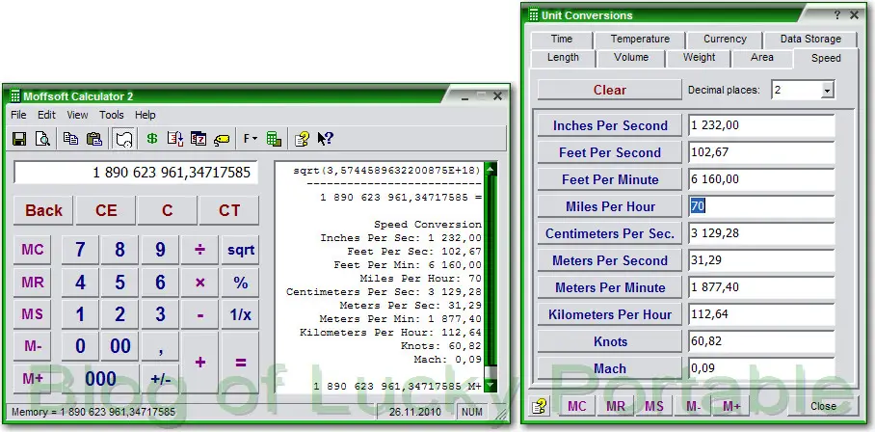Click the M+ key in Unit Conversions footer
Image resolution: width=875 pixels, height=432 pixels.
tap(731, 406)
